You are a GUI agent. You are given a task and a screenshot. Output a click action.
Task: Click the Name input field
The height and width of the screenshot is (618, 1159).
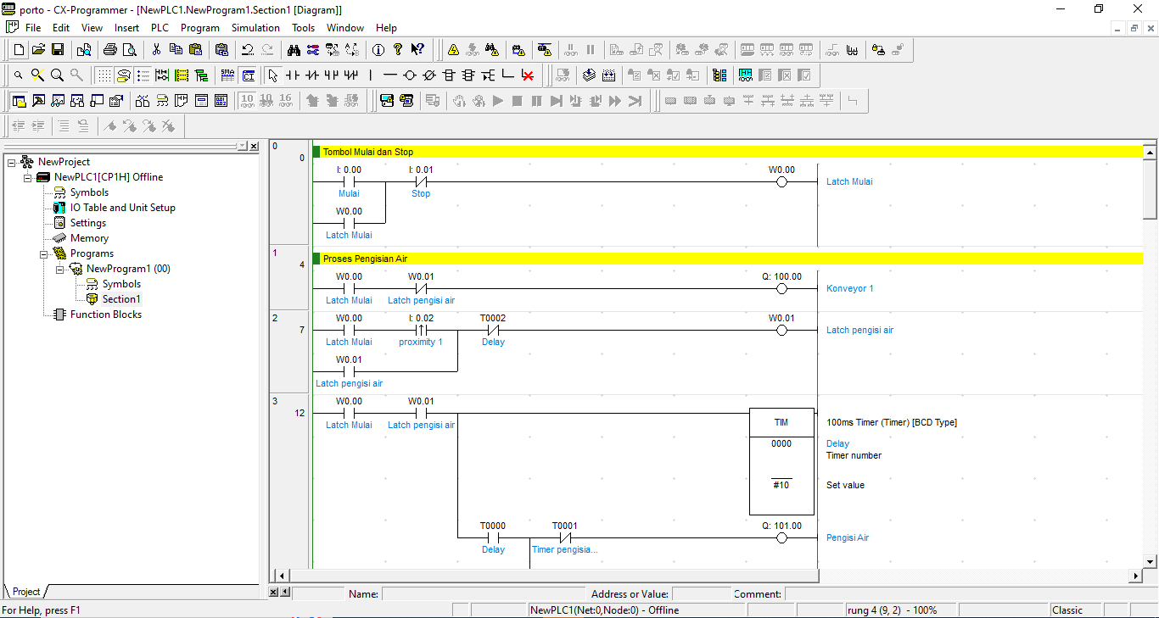coord(483,594)
